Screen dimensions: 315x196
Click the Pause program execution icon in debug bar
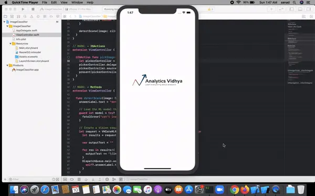[79, 179]
